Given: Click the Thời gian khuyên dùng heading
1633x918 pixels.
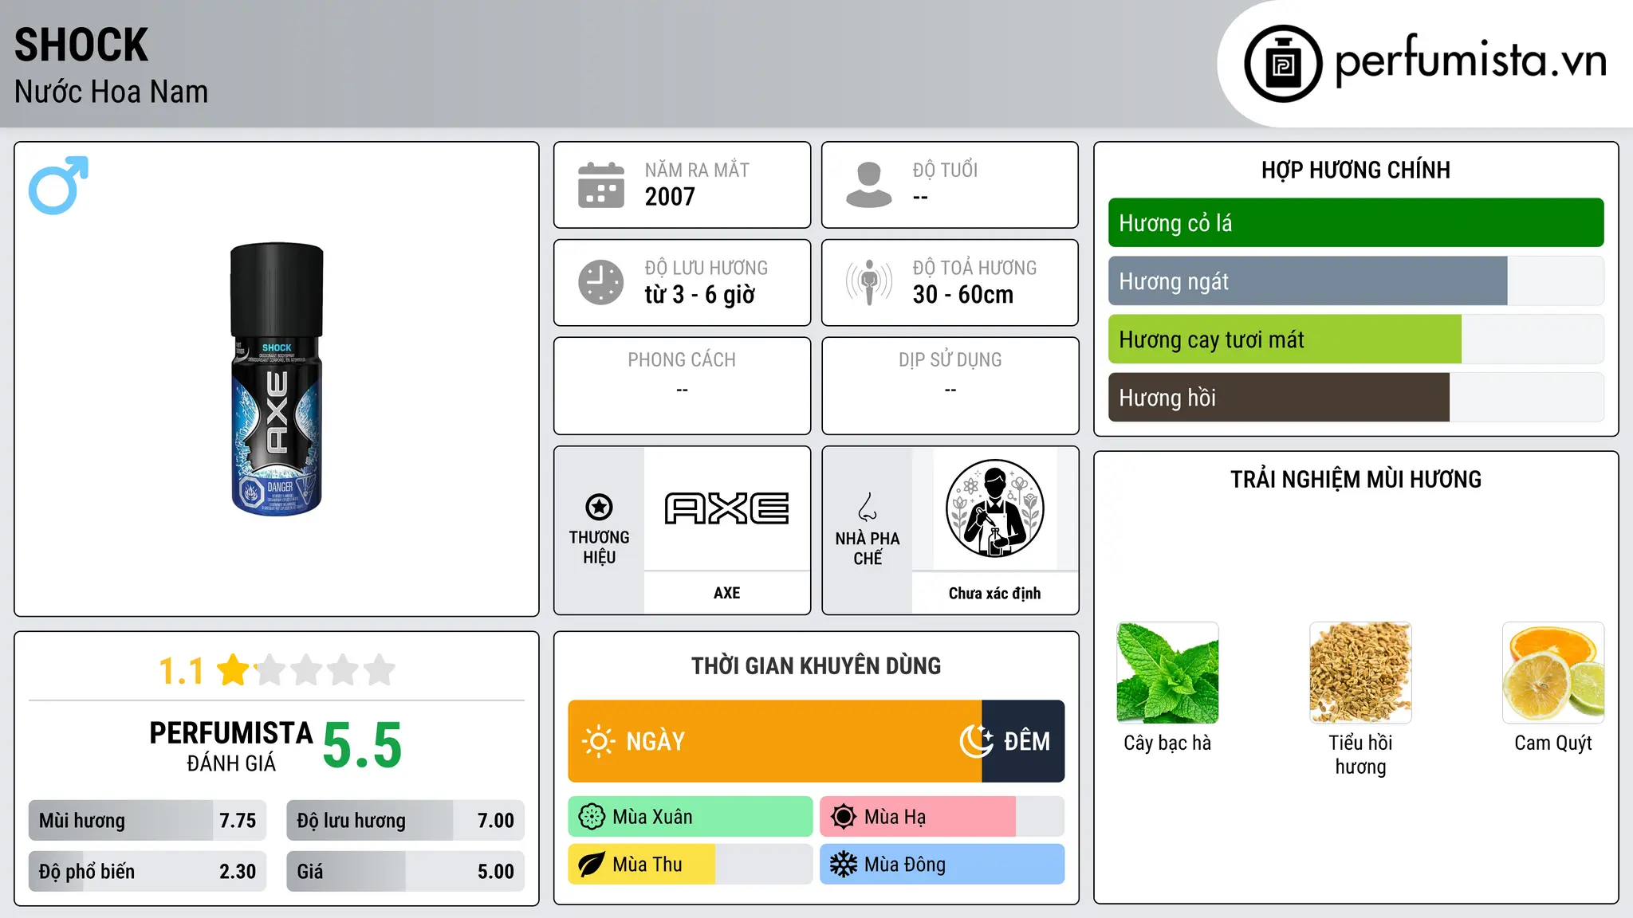Looking at the screenshot, I should click(816, 665).
